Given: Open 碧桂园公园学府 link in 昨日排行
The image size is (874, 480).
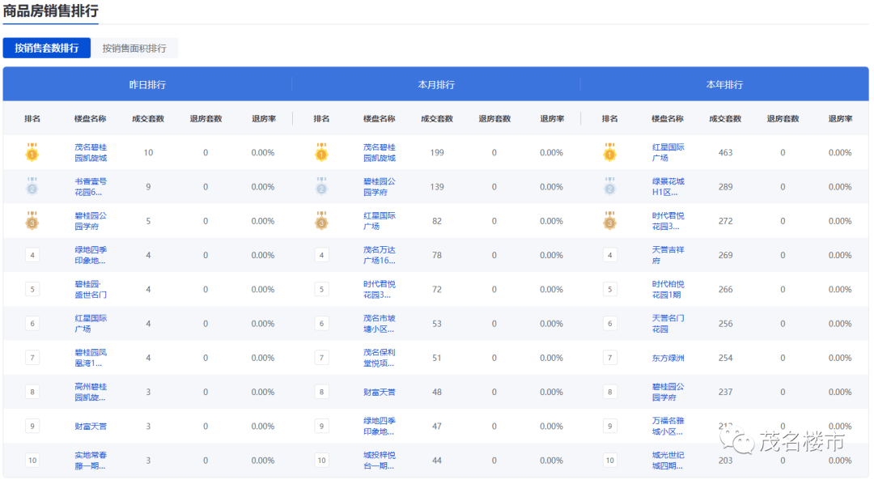Looking at the screenshot, I should coord(91,221).
